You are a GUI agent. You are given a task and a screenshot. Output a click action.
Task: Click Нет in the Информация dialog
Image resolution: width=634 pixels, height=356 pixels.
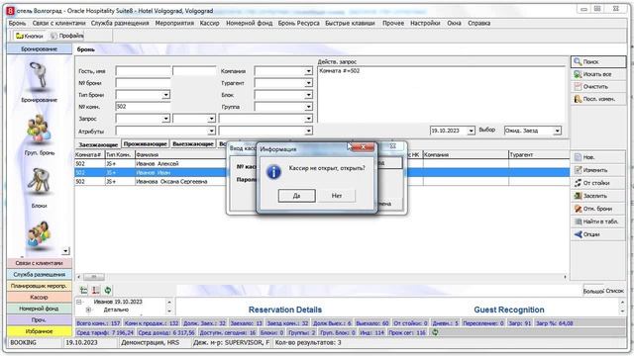(x=337, y=196)
